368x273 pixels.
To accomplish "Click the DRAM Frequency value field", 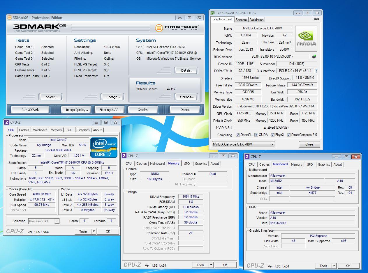I will (191, 197).
